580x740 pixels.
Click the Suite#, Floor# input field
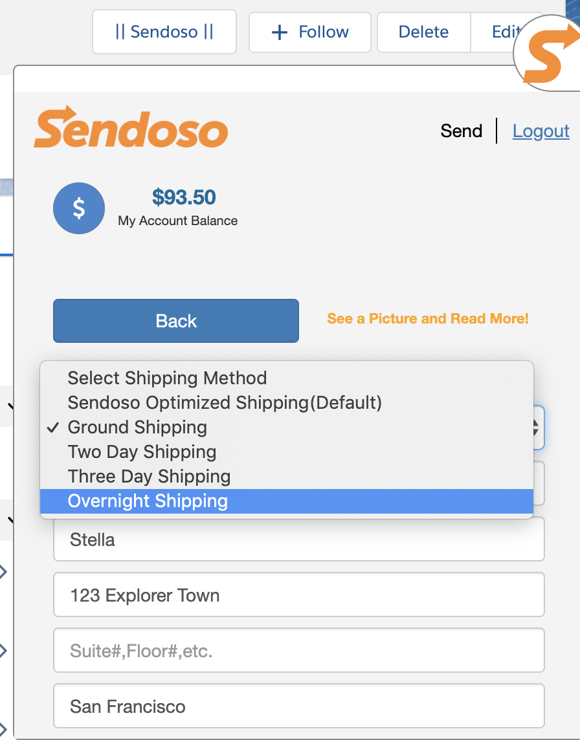(x=298, y=651)
